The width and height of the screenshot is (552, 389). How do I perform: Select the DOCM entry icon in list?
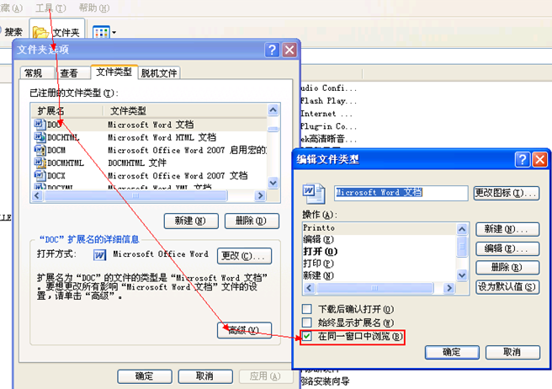point(39,150)
